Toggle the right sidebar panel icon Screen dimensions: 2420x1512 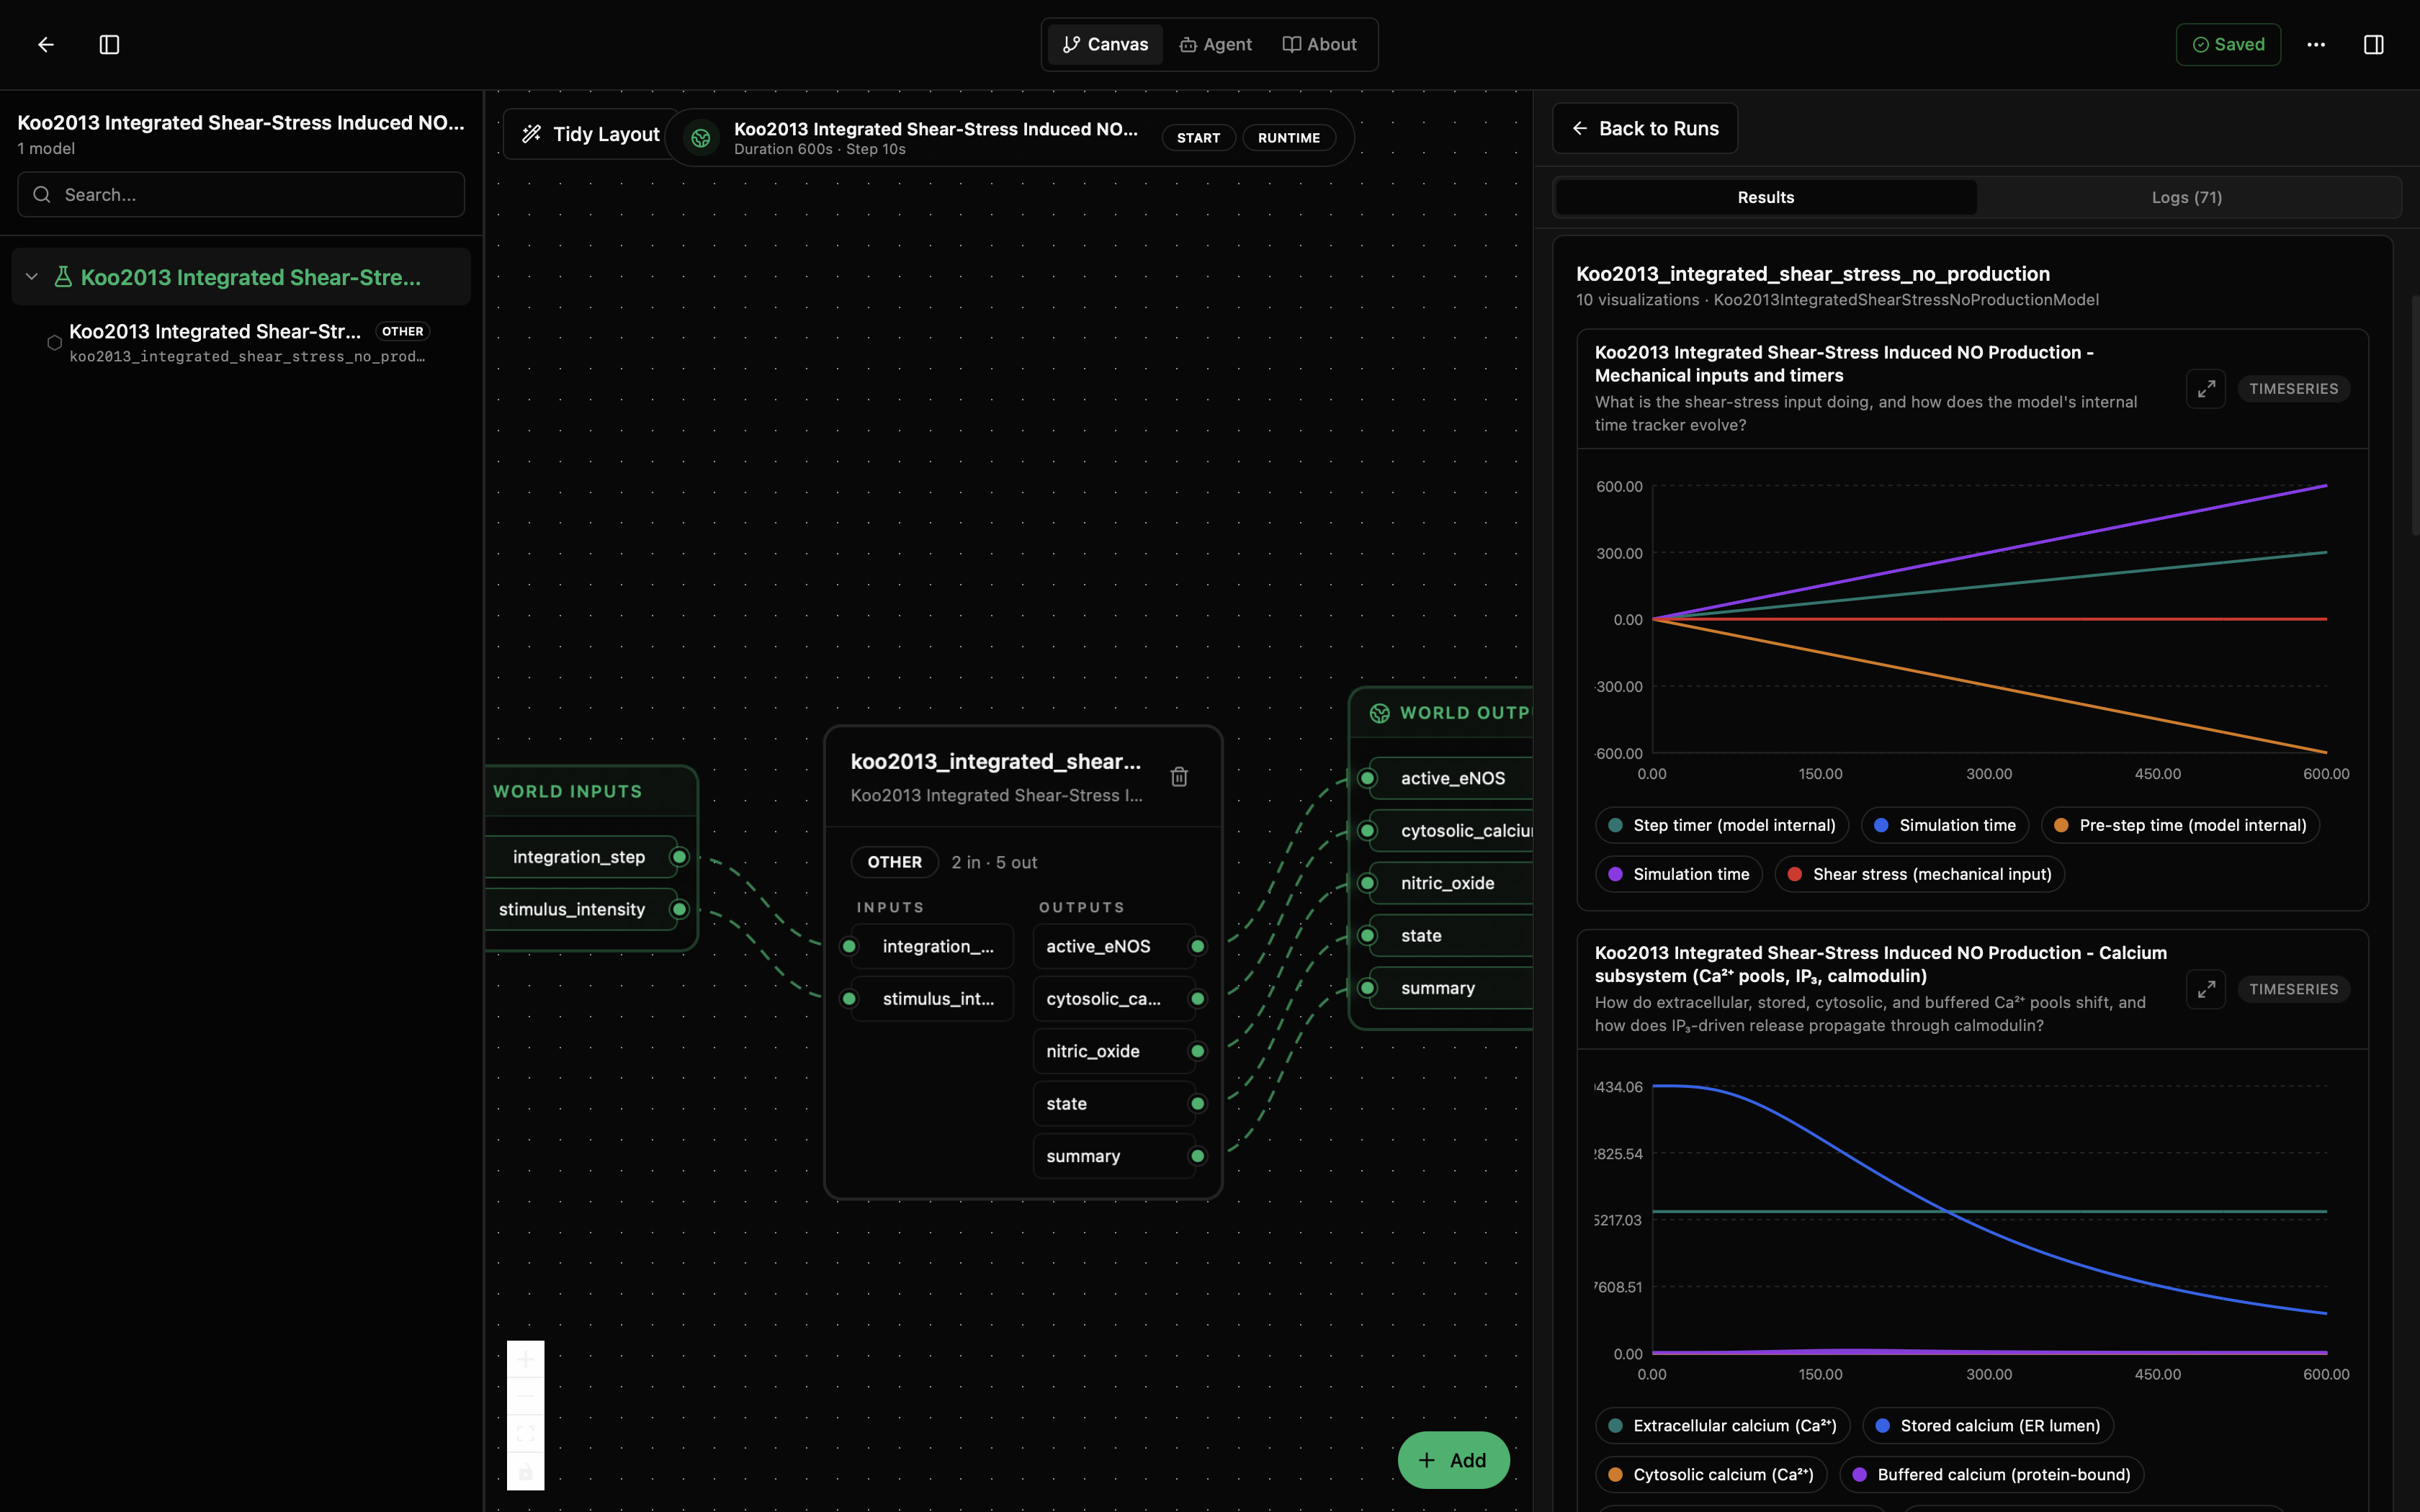(2373, 44)
